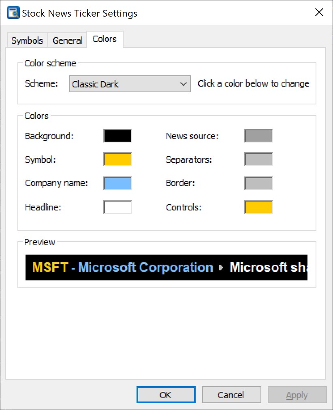Click the Apply button
The height and width of the screenshot is (410, 333).
coord(297,395)
